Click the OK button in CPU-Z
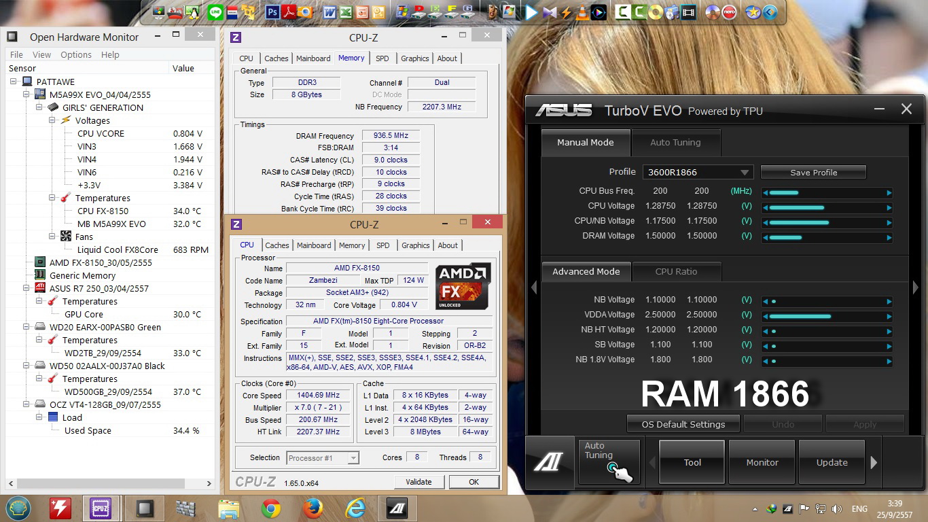 tap(474, 482)
